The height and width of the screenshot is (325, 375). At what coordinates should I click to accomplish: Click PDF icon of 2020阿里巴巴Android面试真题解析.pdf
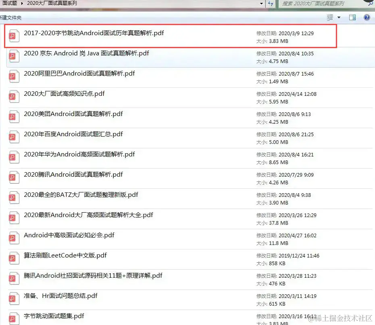click(14, 76)
